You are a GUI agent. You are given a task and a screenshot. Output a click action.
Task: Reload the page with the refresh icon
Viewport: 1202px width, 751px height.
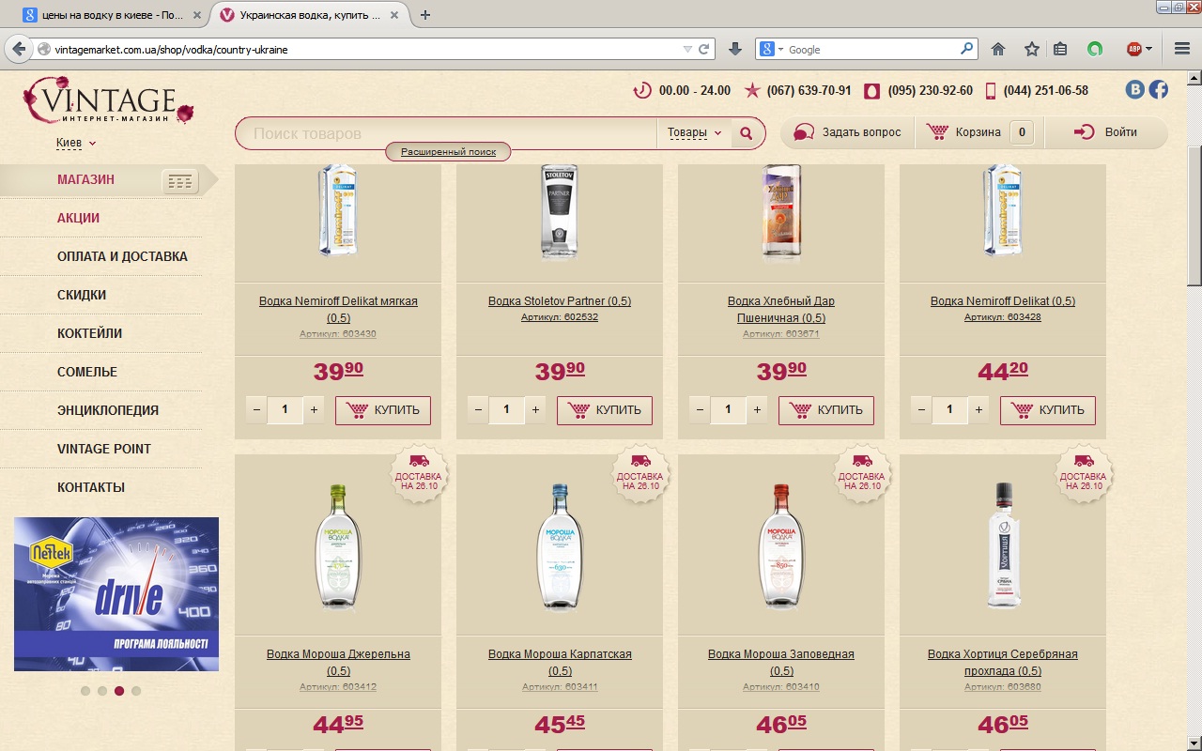click(x=703, y=49)
